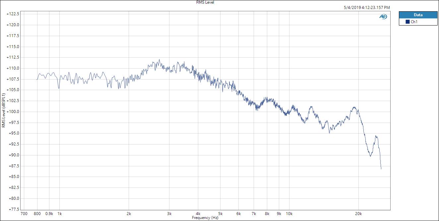
Task: Select the Ch1 legend entry
Action: 418,22
